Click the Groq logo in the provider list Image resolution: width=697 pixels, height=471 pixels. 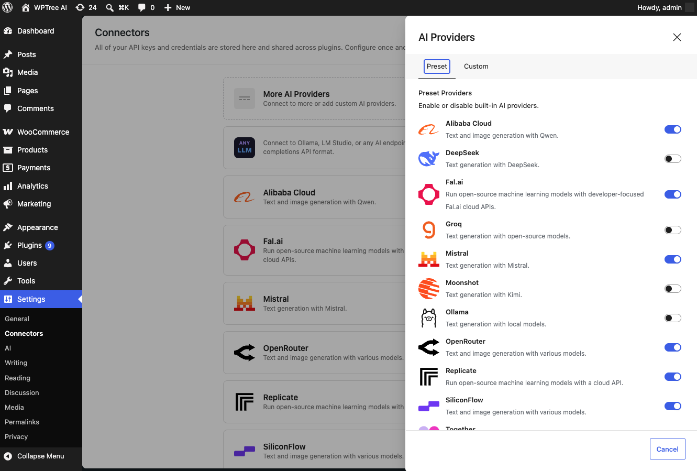coord(429,230)
